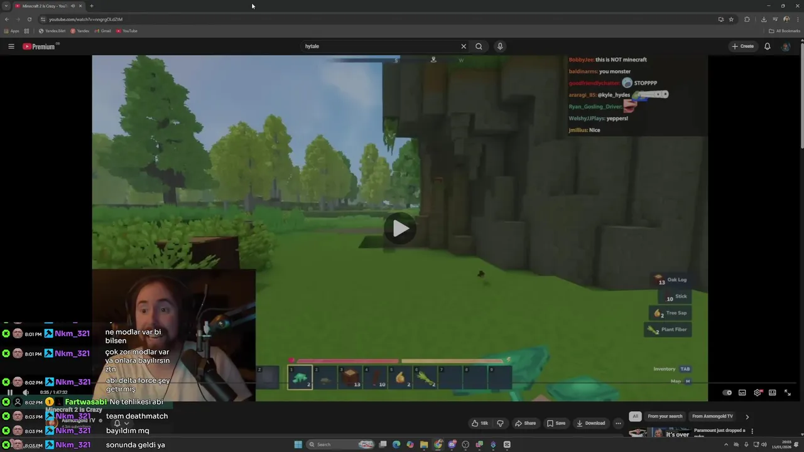
Task: Open the Apps bookmark shortcut
Action: (12, 31)
